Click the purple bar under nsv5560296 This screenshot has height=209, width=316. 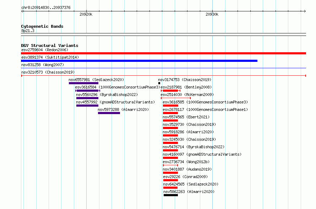pos(87,98)
